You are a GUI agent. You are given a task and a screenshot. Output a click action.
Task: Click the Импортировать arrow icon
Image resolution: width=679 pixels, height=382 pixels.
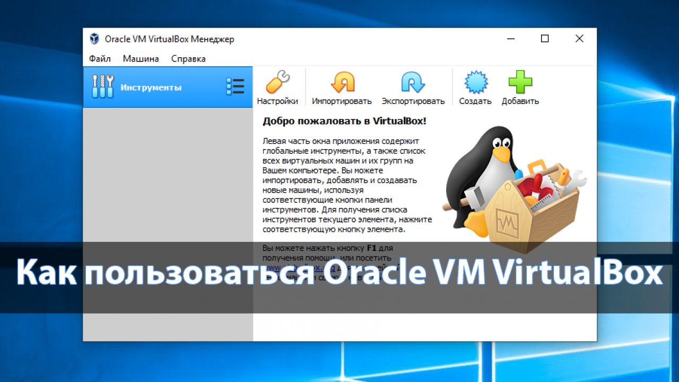pyautogui.click(x=342, y=83)
